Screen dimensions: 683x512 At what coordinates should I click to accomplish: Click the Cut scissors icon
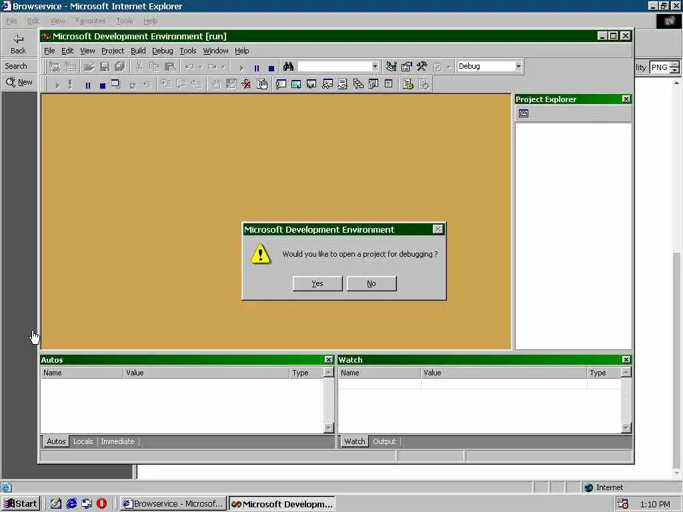(139, 67)
